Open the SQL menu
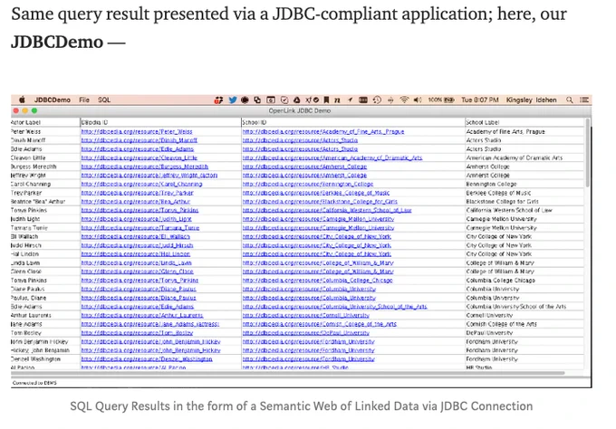 click(104, 100)
